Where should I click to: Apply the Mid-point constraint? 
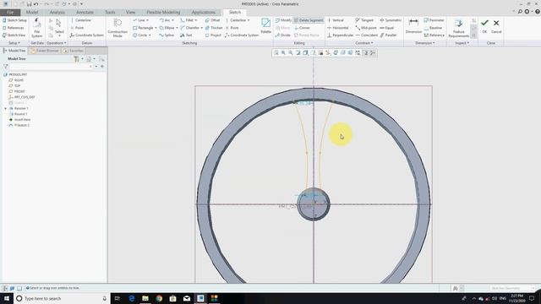coord(366,28)
